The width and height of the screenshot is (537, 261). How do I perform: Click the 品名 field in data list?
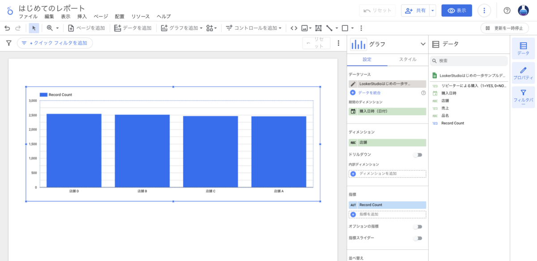pos(445,116)
